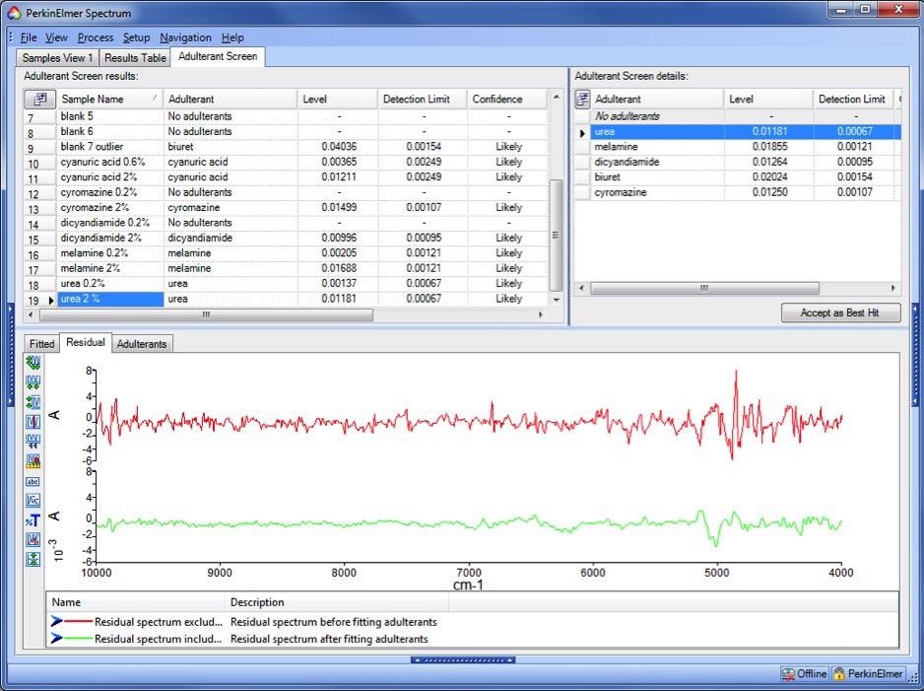Click the Confidence column header
924x691 pixels.
tap(506, 99)
